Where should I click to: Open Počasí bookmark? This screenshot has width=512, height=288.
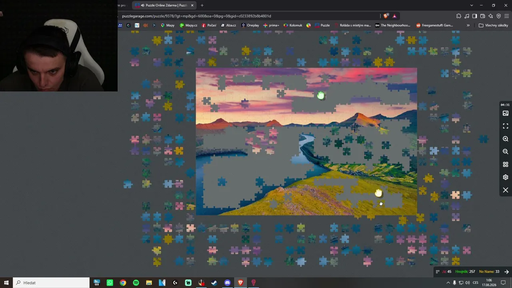pos(209,25)
